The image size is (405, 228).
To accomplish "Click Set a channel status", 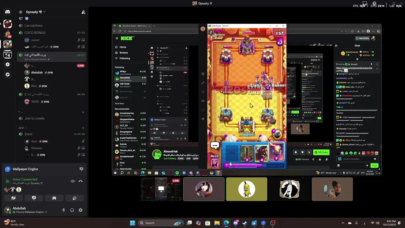I will [x=37, y=59].
